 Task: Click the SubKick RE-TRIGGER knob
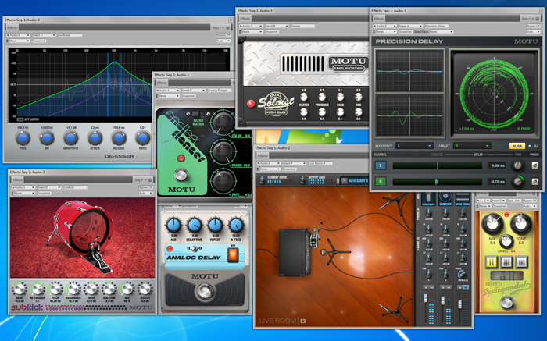pos(38,289)
